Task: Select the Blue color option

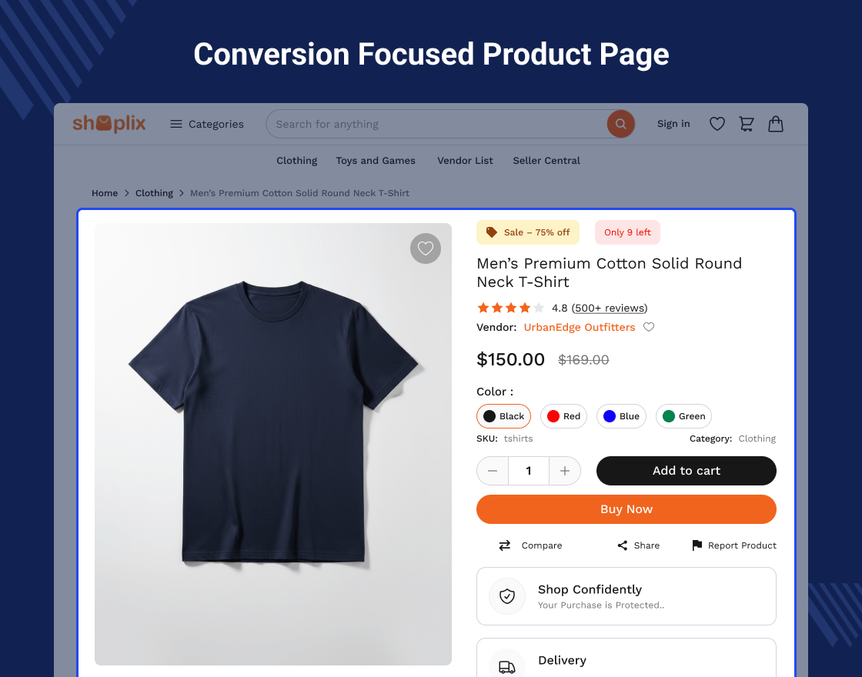Action: 621,416
